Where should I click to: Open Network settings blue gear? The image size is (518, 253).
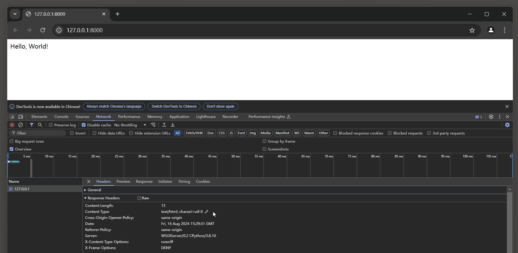point(507,125)
